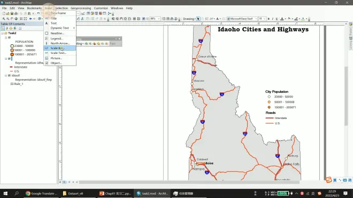Click the Undo toolbar icon
Image resolution: width=353 pixels, height=198 pixels.
point(39,13)
